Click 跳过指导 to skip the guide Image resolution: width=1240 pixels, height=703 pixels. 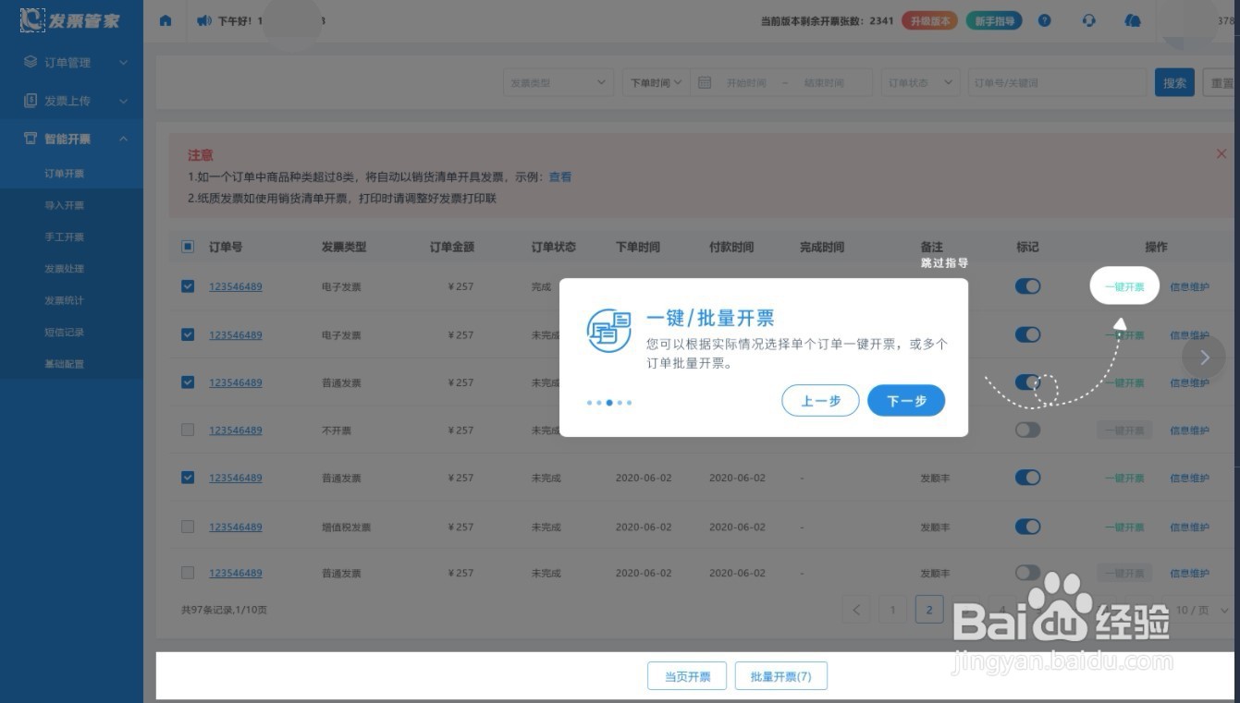coord(944,263)
